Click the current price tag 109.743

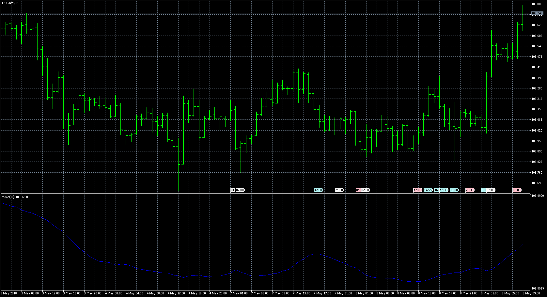click(x=537, y=13)
